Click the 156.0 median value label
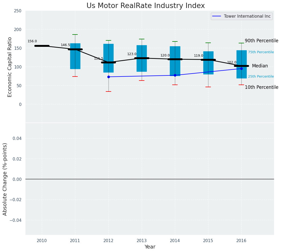Screen dimensions: 281x252 pos(32,41)
